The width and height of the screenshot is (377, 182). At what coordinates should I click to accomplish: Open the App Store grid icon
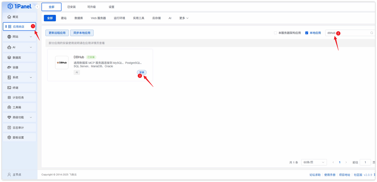tap(9, 26)
